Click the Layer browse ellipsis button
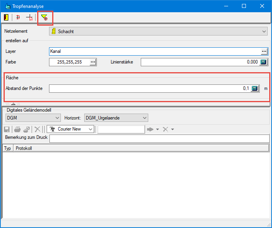Screen dimensions: 272x228 point(264,51)
